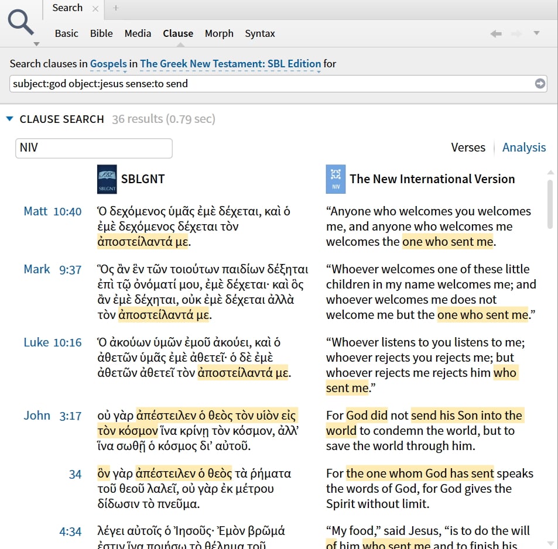The image size is (558, 549).
Task: Click highlighted 'one who sent me' in Mark 9:37
Action: (x=483, y=314)
